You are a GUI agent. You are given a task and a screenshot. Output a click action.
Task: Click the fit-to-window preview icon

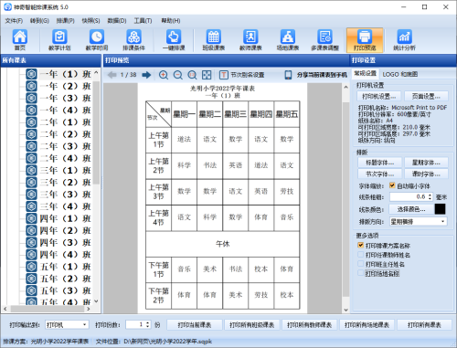207,75
